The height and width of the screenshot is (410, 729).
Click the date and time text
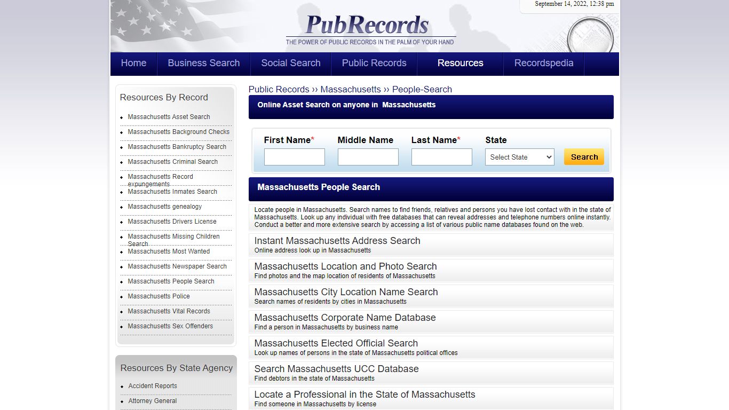(574, 4)
